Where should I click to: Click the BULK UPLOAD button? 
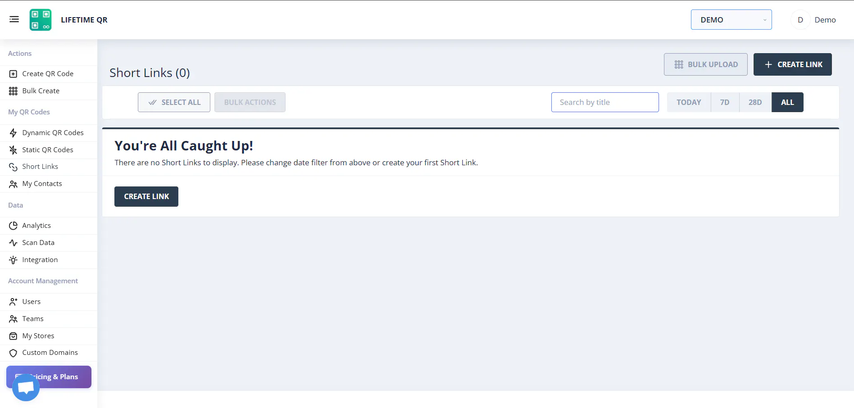point(705,64)
